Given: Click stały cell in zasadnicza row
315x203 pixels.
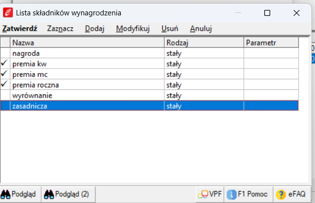Looking at the screenshot, I should [x=204, y=106].
